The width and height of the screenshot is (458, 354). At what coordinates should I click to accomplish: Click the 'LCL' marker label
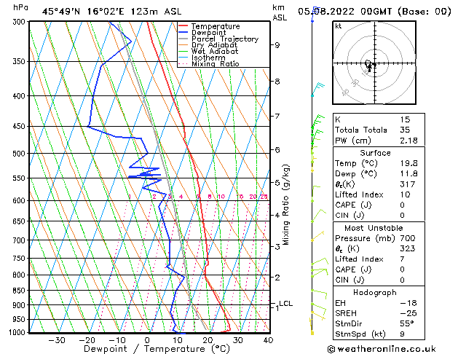pos(285,304)
